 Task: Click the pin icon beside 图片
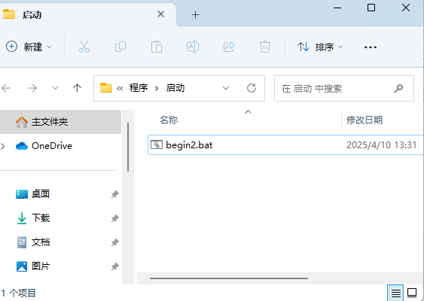(x=115, y=266)
